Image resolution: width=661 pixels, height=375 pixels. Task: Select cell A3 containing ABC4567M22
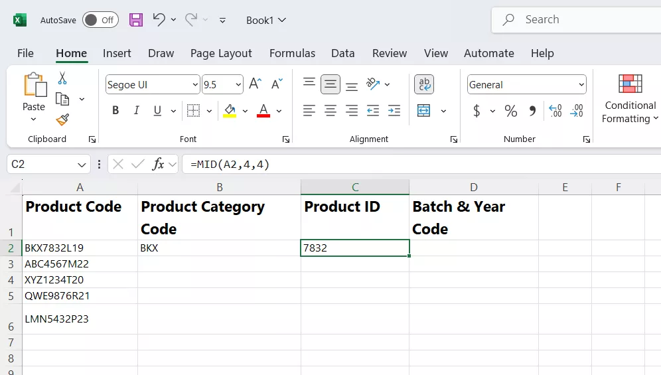click(80, 263)
